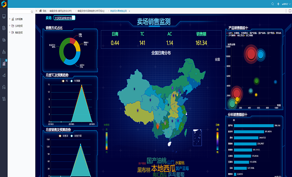Open the w0012 user account menu
The image size is (292, 177).
tap(284, 4)
